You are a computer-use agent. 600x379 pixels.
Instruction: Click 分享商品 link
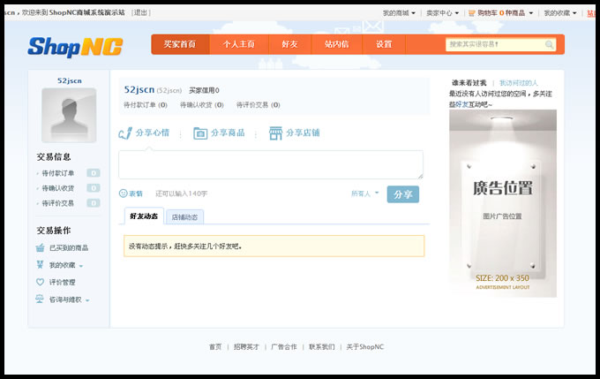[228, 133]
